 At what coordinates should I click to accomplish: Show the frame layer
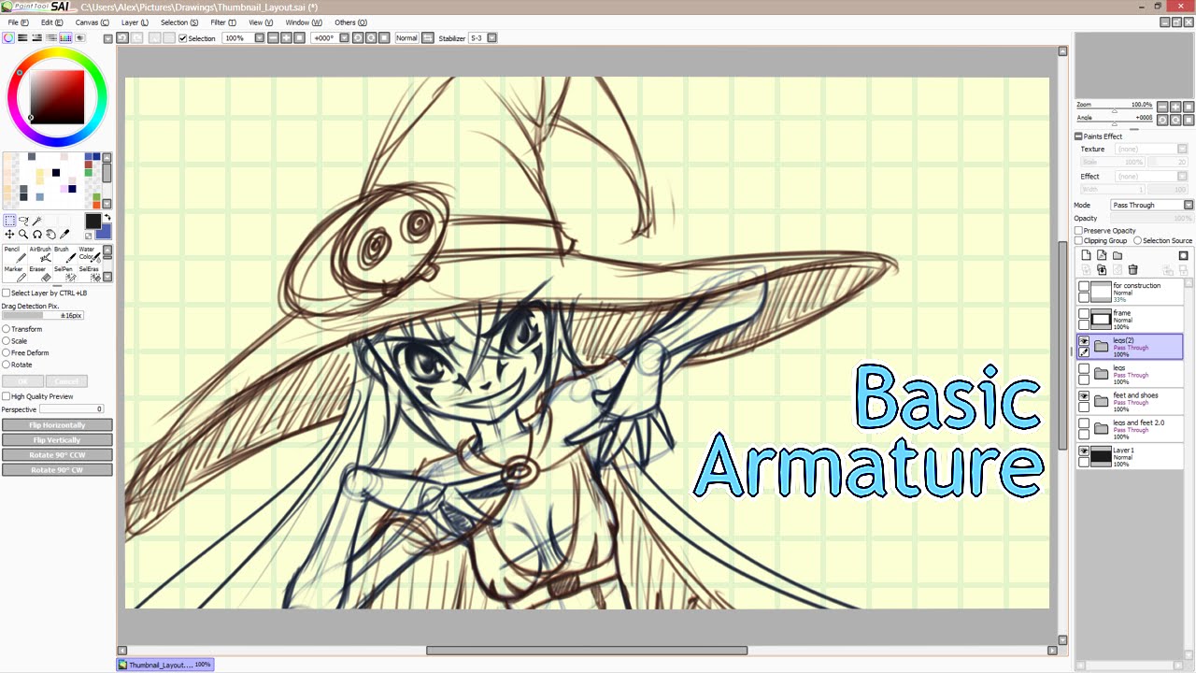point(1084,314)
